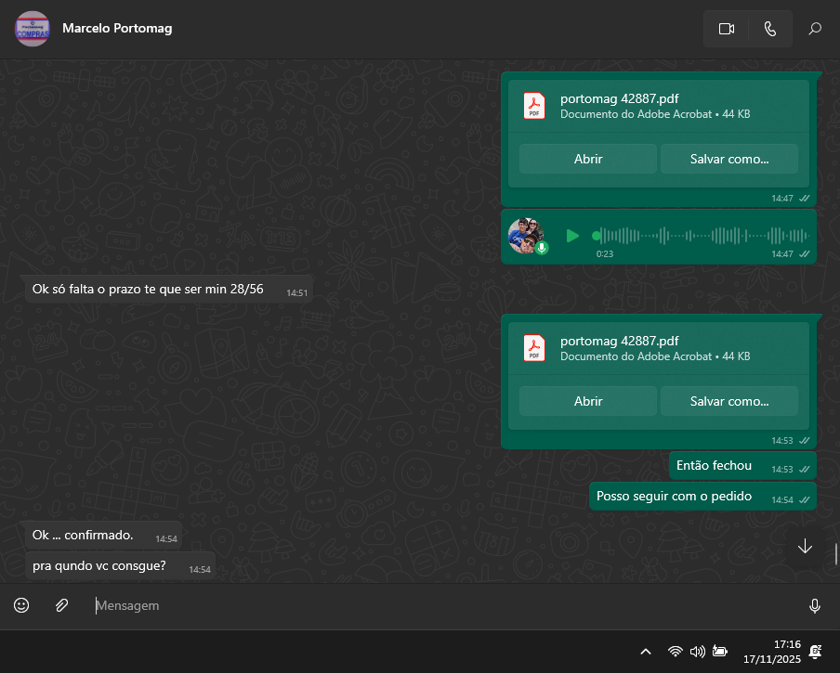The width and height of the screenshot is (840, 673).
Task: Open the Wi-Fi network settings
Action: click(x=676, y=652)
